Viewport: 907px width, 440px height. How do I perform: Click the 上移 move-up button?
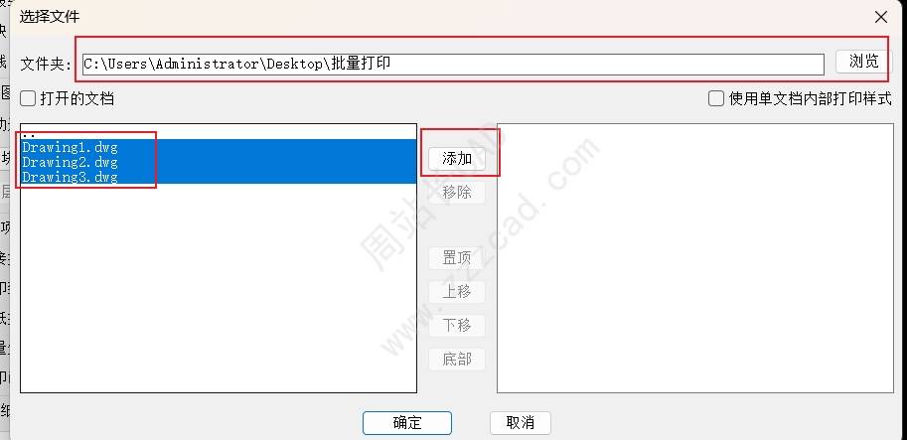[x=456, y=291]
